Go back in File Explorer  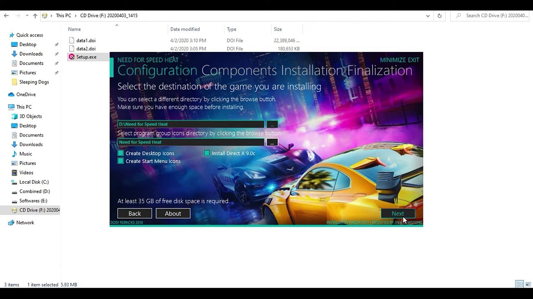click(x=6, y=15)
